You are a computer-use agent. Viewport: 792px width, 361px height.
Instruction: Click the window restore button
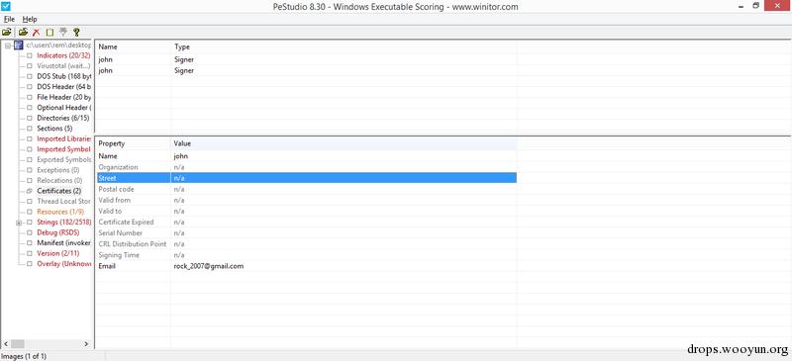click(756, 6)
